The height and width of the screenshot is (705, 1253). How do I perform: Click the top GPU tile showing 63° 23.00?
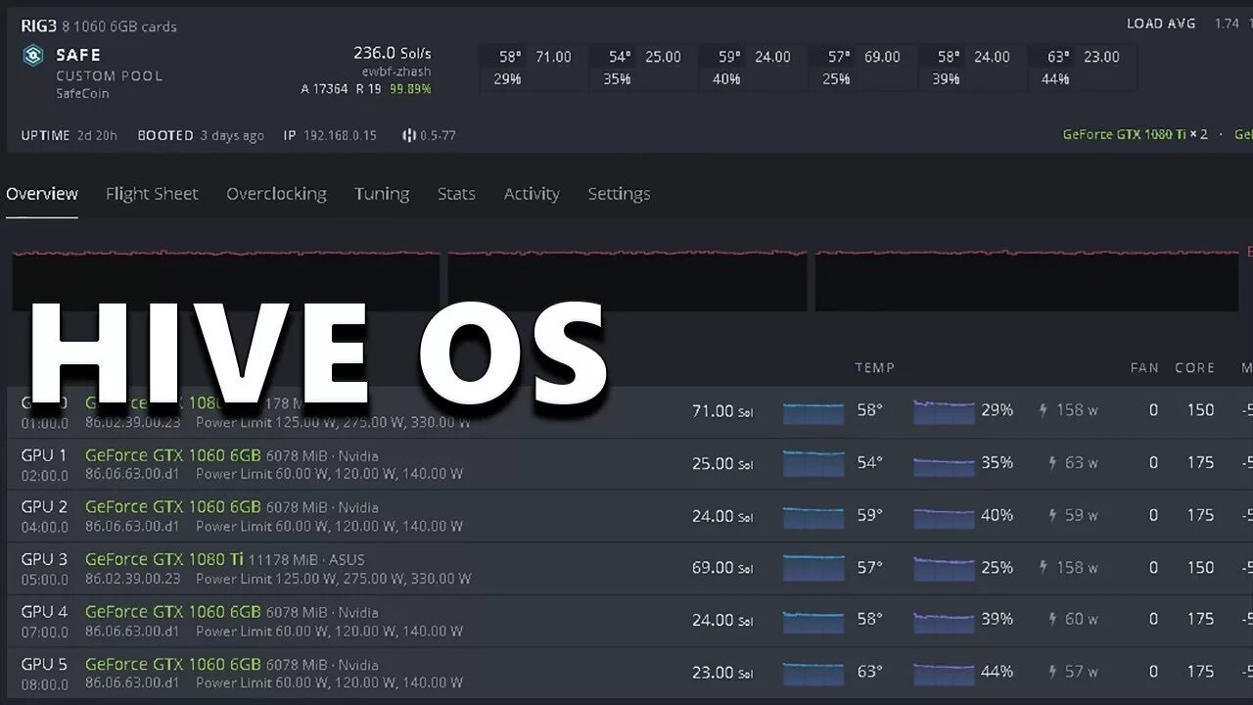pos(1083,68)
